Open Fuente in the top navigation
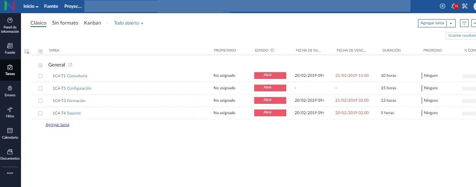The width and height of the screenshot is (476, 187). (51, 6)
